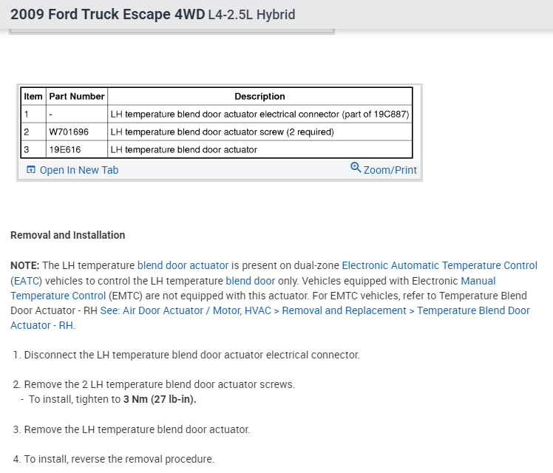Click part number W701696 in the table
The width and height of the screenshot is (553, 473).
[x=69, y=132]
